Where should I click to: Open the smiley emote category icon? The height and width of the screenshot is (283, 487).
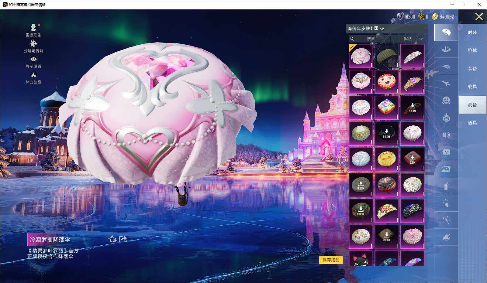[x=446, y=100]
